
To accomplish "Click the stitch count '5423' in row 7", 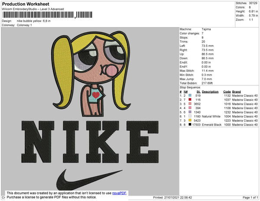I will 197,120.
